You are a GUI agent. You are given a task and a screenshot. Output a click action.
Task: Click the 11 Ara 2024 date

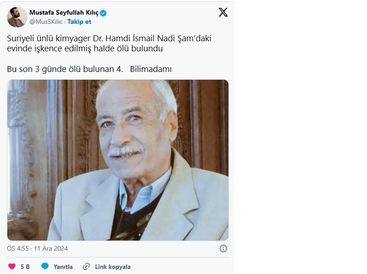pyautogui.click(x=51, y=248)
